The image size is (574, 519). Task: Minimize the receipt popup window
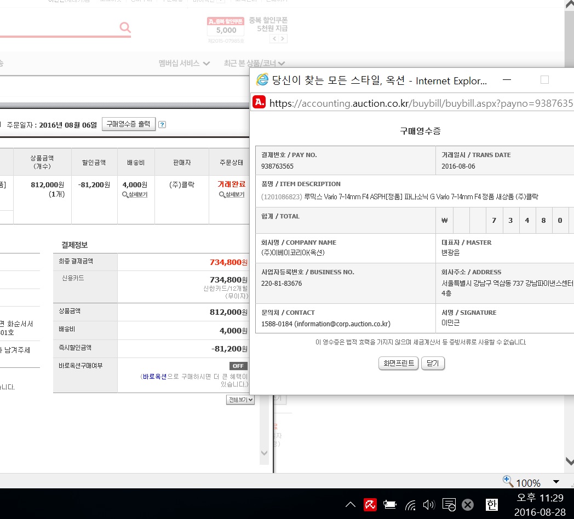tap(507, 80)
